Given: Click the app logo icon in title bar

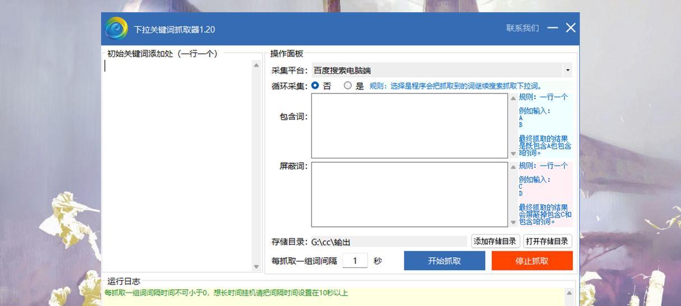Looking at the screenshot, I should click(116, 28).
